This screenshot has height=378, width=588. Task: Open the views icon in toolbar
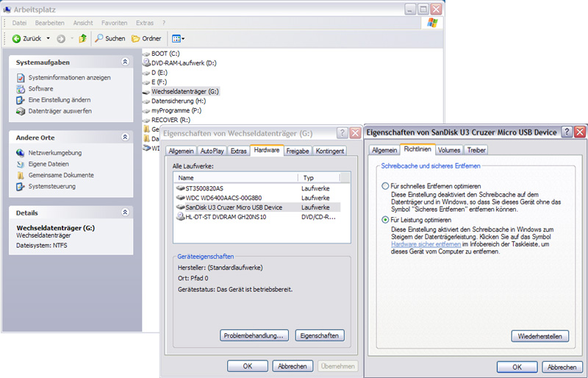tap(176, 39)
